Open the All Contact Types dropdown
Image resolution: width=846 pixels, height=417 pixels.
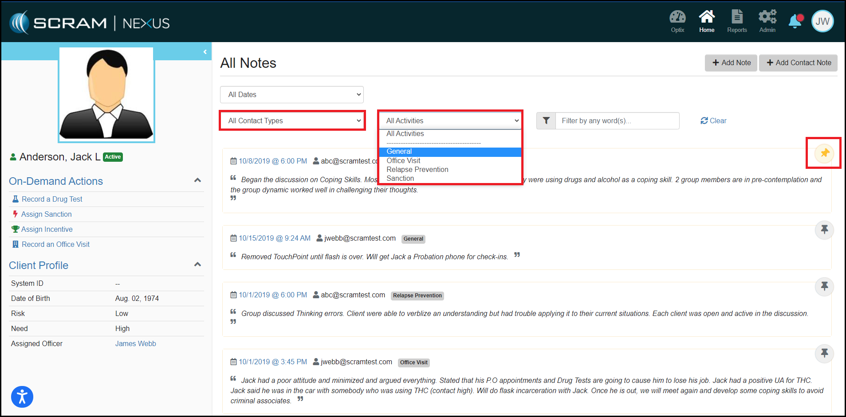pos(292,121)
